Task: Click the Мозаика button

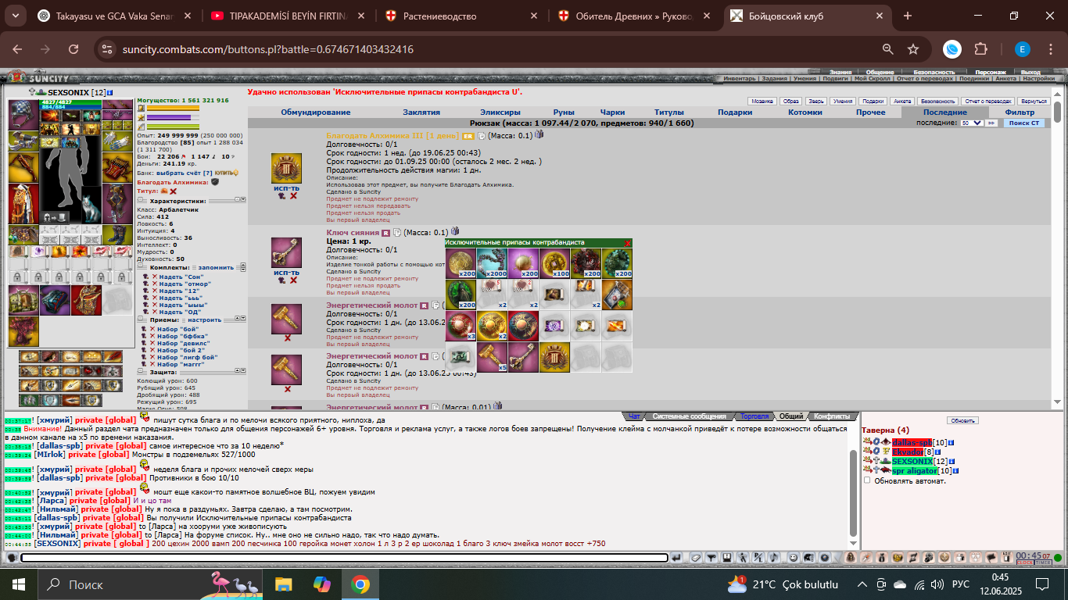Action: [x=762, y=101]
